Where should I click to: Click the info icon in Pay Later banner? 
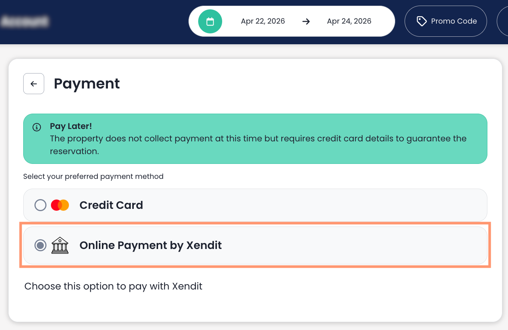coord(37,127)
